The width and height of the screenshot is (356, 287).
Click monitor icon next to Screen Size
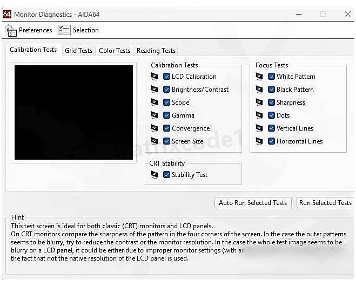pyautogui.click(x=155, y=141)
